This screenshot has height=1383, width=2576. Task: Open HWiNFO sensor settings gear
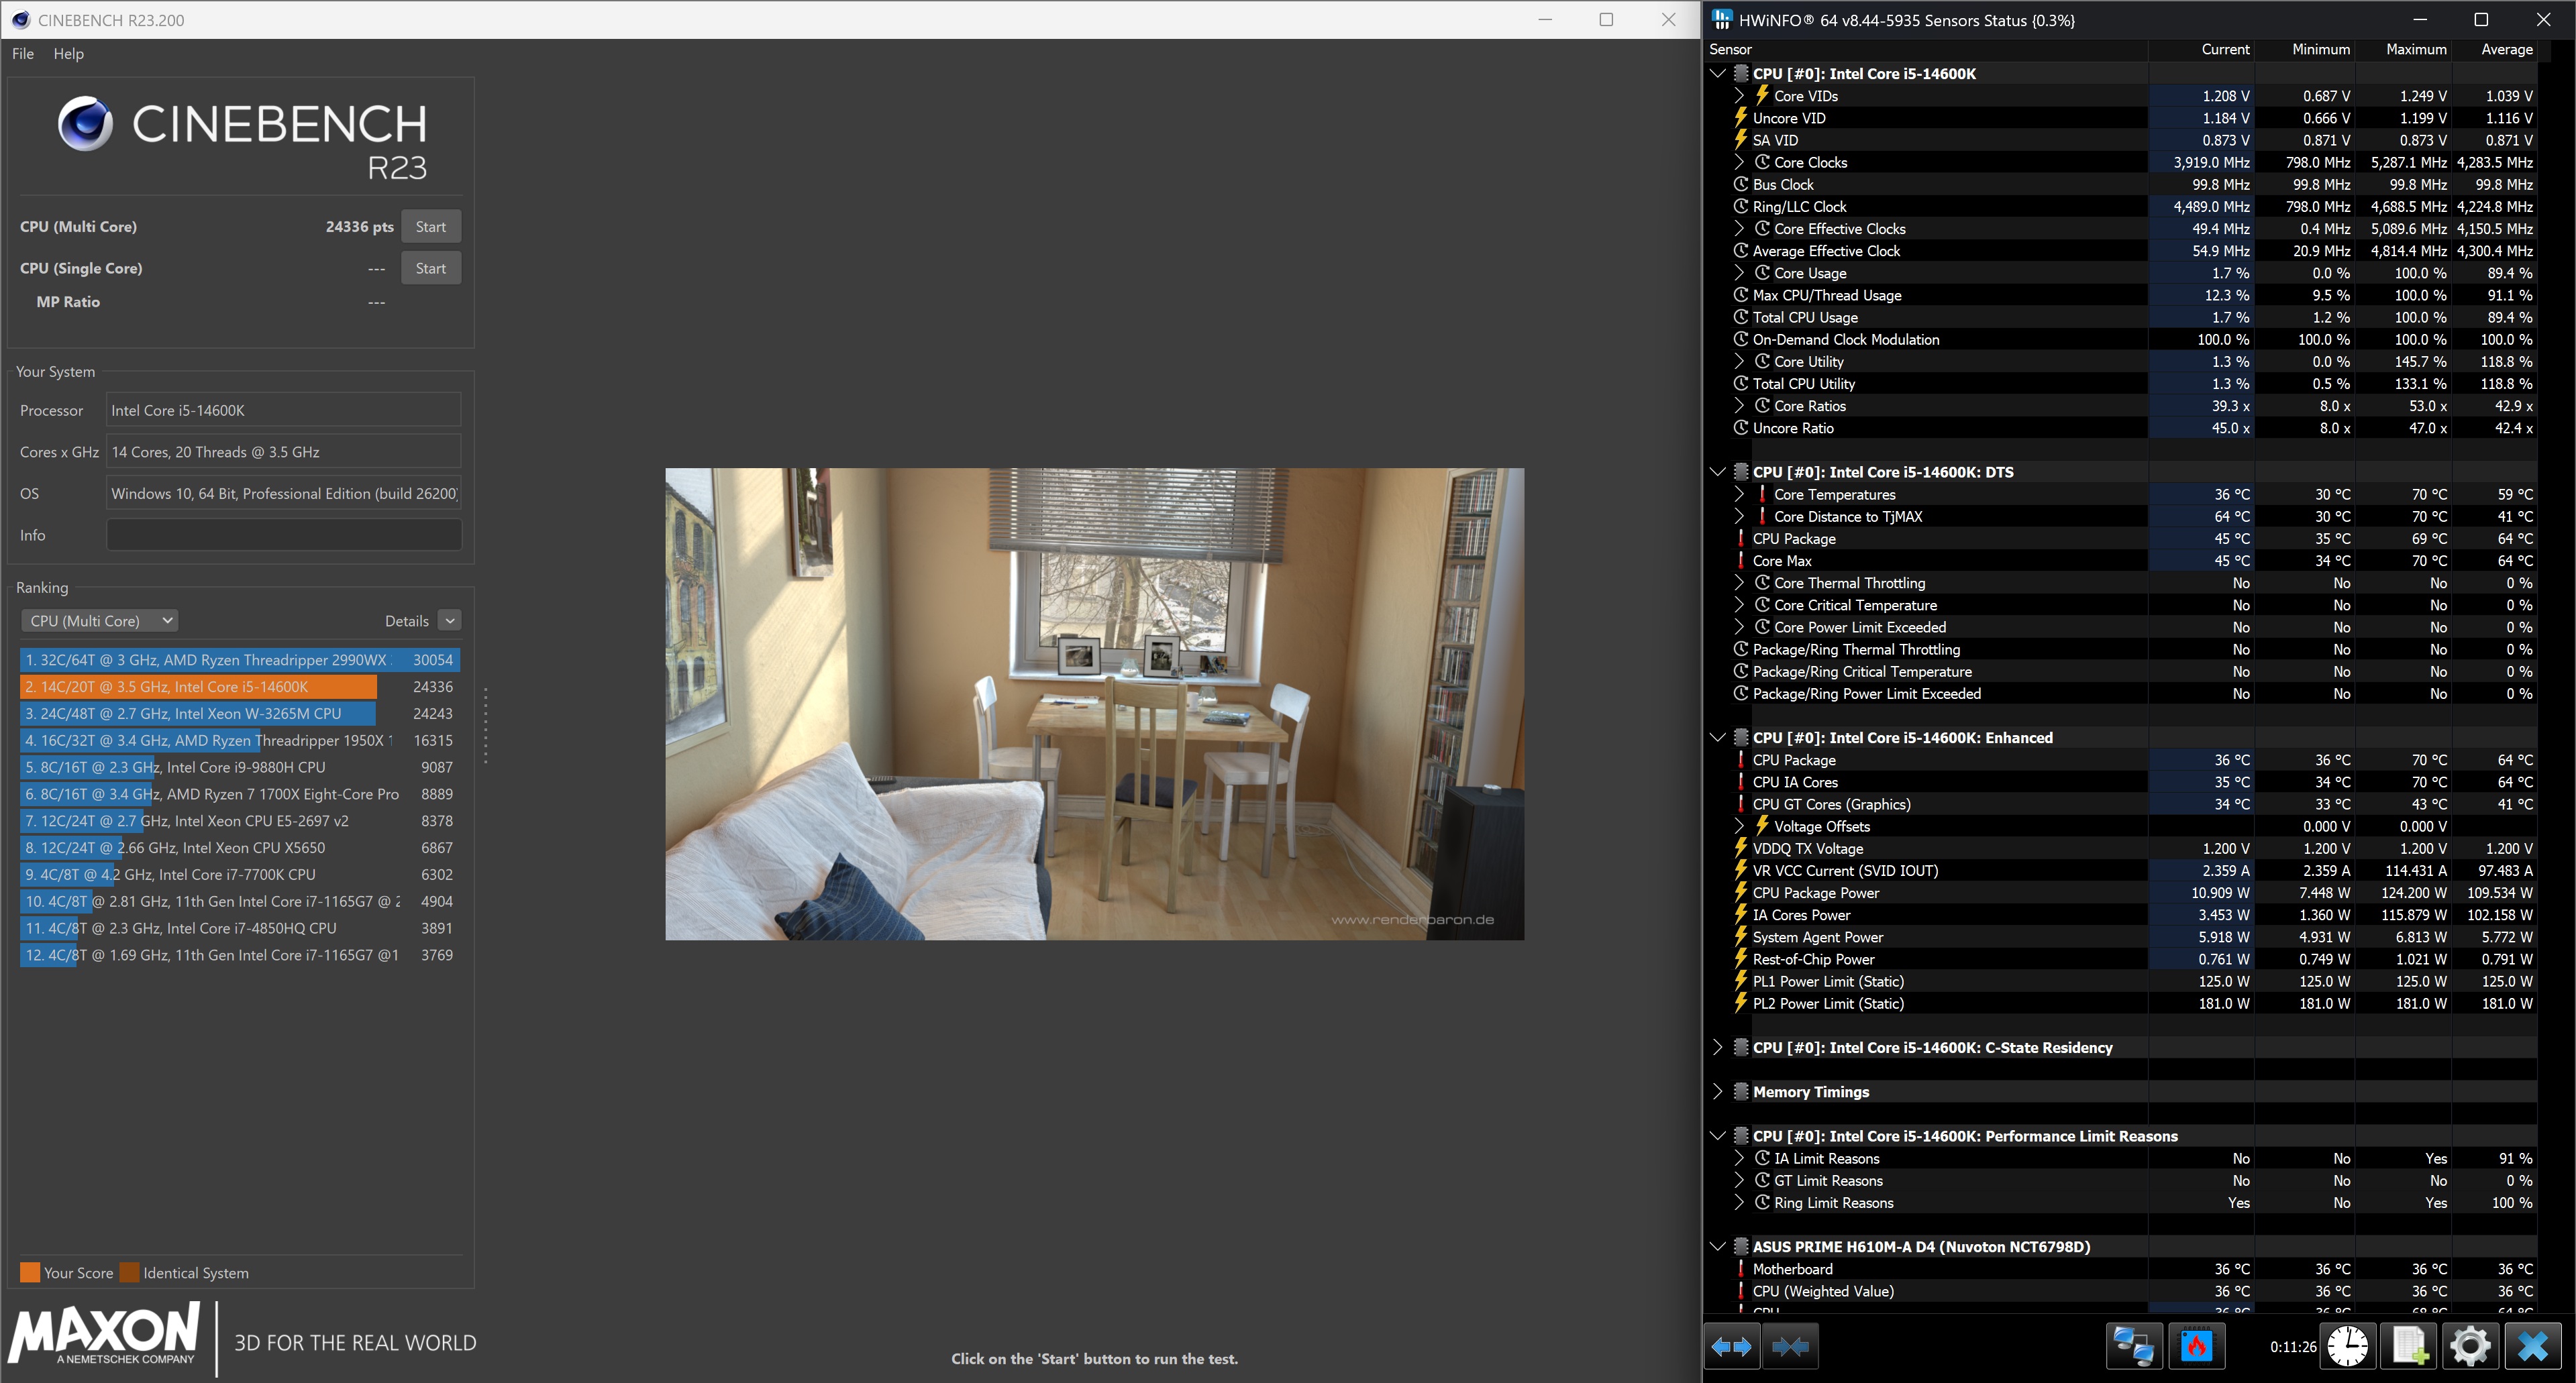(x=2470, y=1346)
